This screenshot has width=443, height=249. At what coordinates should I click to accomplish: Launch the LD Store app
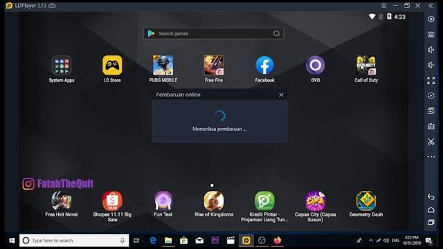pyautogui.click(x=112, y=66)
